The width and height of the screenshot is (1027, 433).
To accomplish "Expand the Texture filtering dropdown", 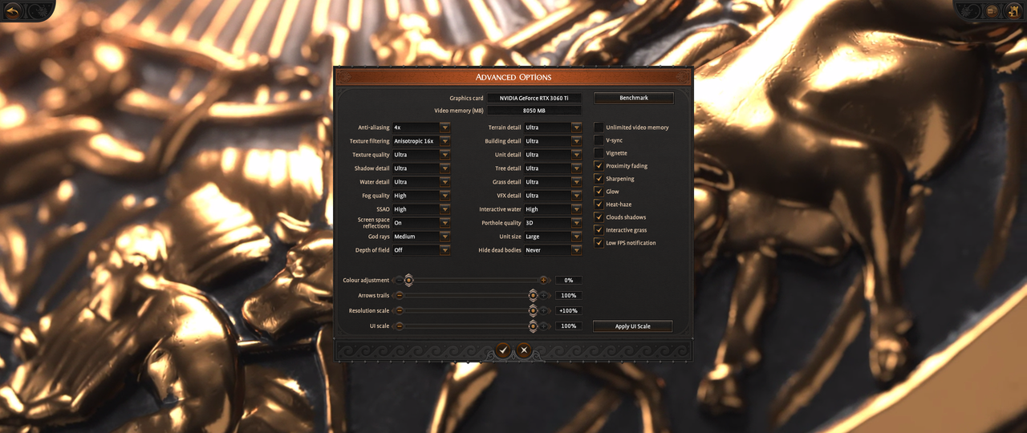I will [x=421, y=141].
